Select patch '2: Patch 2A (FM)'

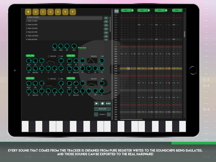64,25
